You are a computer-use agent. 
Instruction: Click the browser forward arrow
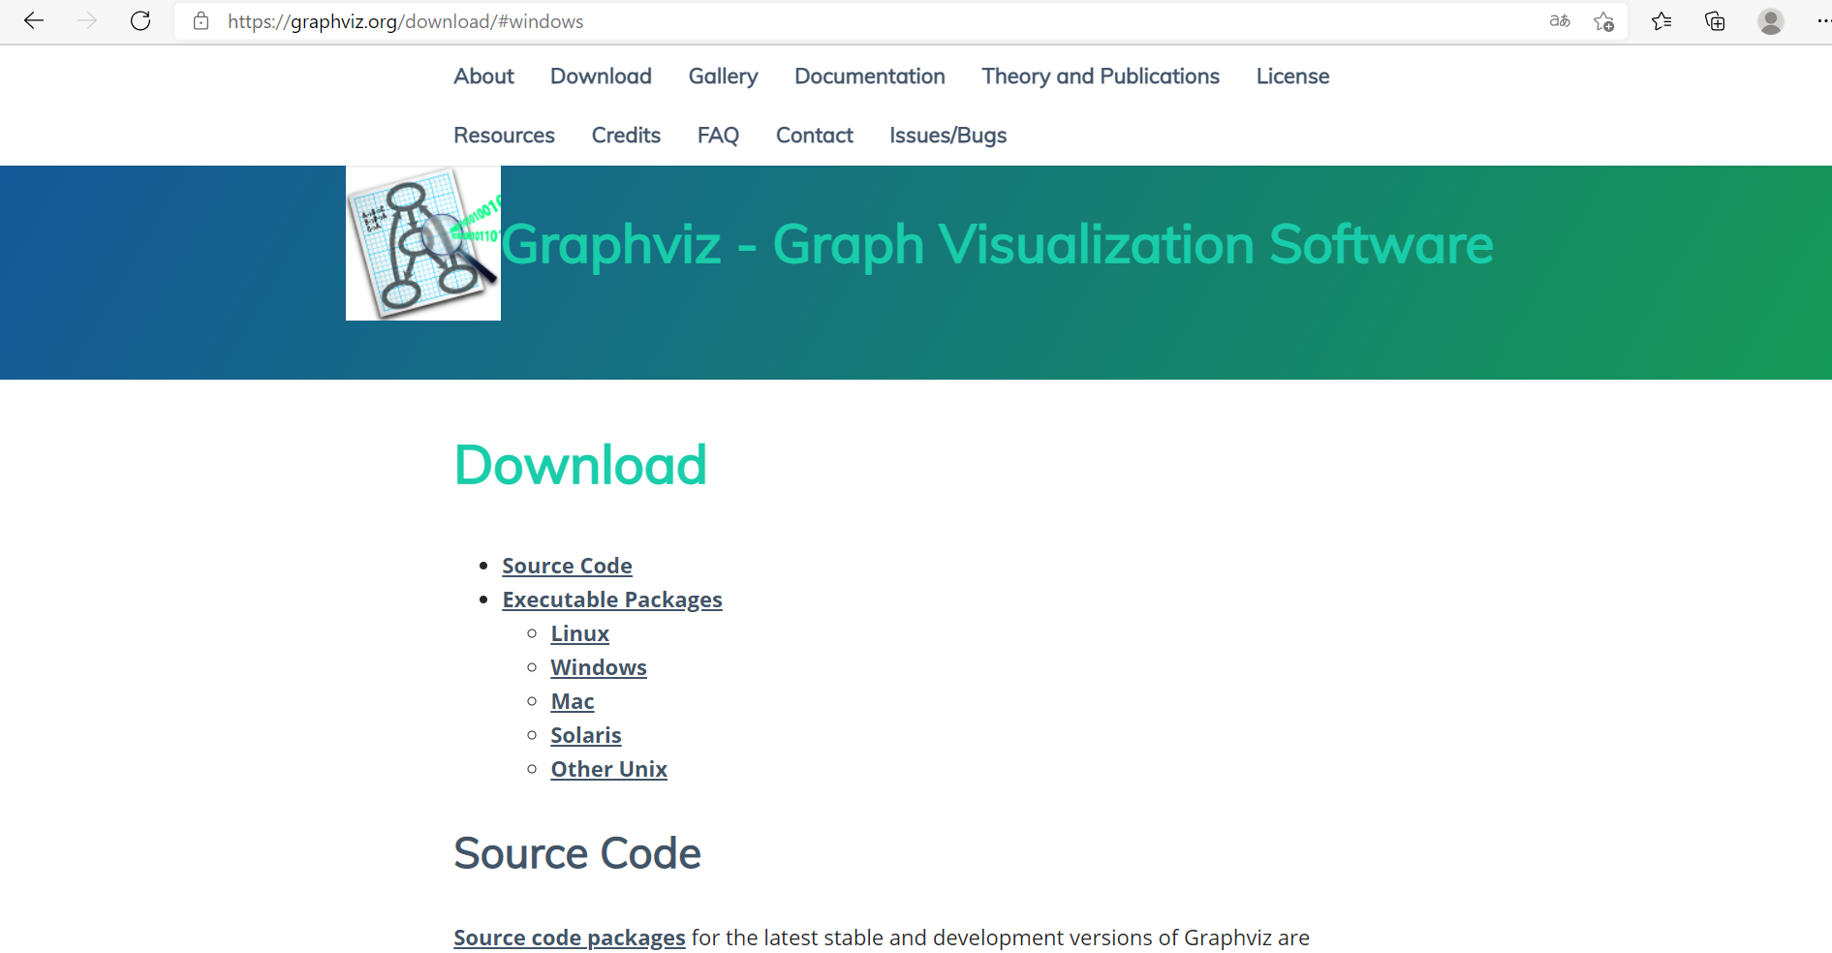(87, 21)
